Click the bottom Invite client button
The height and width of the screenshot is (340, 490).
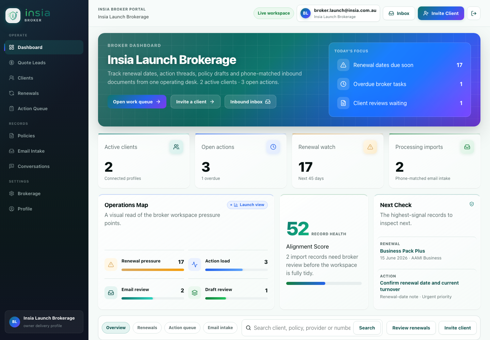point(458,328)
